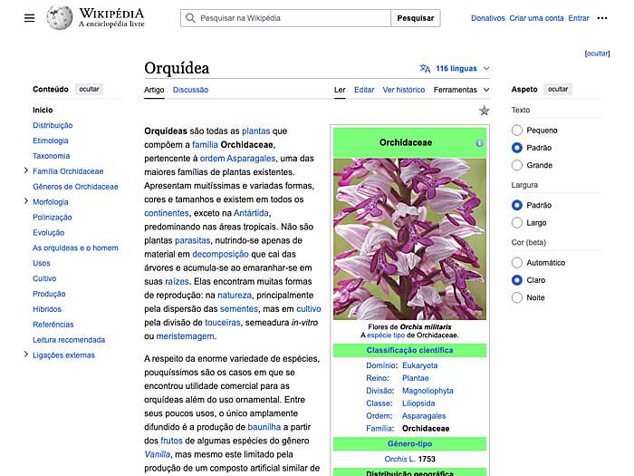Go to Produção section
Screen dimensions: 634x476
(x=49, y=294)
